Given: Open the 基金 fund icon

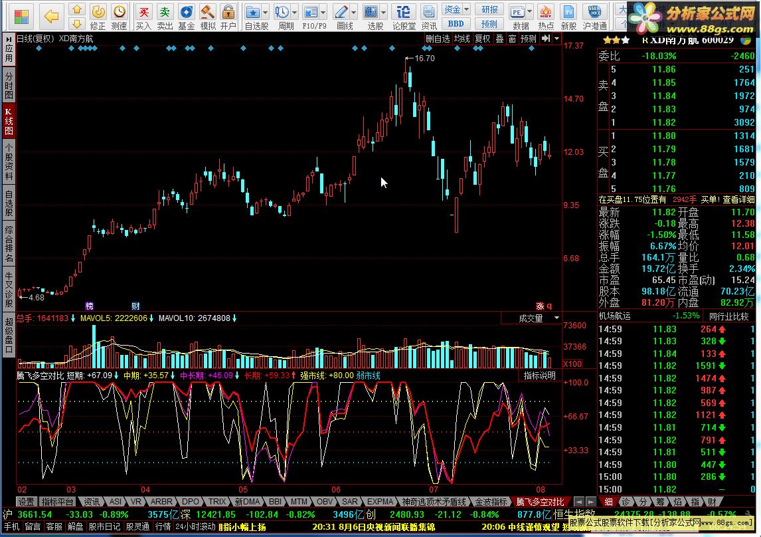Looking at the screenshot, I should pyautogui.click(x=187, y=16).
